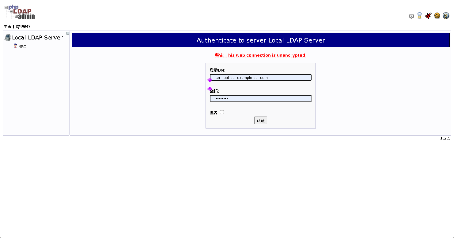Open the speech-bubble question icon
Screen dimensions: 454x238
click(x=411, y=16)
